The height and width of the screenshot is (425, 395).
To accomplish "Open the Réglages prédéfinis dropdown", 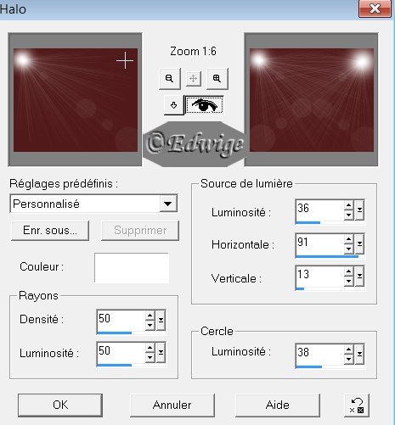I will coord(168,204).
